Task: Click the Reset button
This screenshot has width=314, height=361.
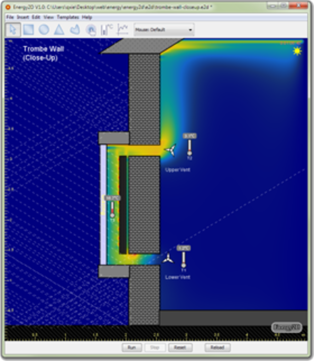Action: (x=180, y=348)
